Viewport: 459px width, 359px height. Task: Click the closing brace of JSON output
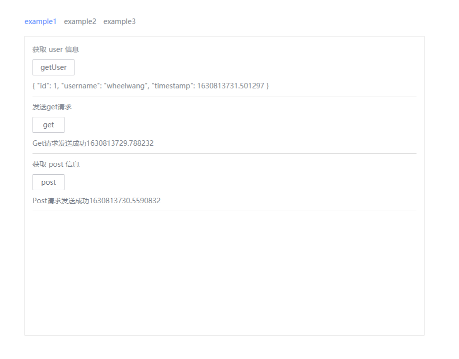point(267,86)
